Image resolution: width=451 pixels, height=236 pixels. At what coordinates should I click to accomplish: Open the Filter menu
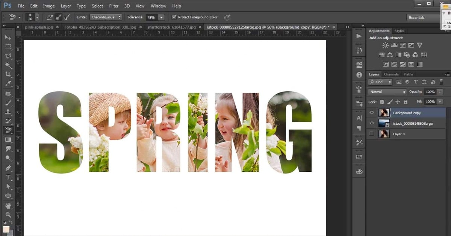coord(114,6)
